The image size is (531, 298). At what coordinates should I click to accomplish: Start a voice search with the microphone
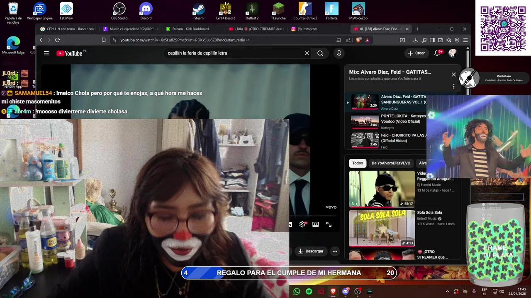[339, 53]
